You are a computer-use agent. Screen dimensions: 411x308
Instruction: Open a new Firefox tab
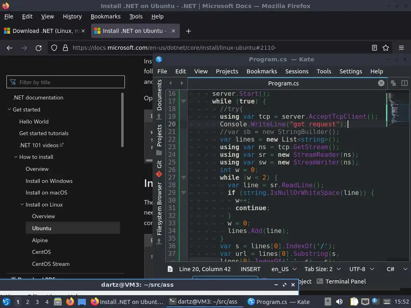(x=188, y=31)
